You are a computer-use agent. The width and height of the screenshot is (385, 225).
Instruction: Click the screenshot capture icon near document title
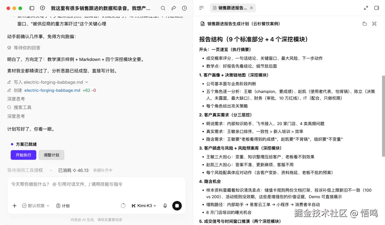tap(374, 24)
